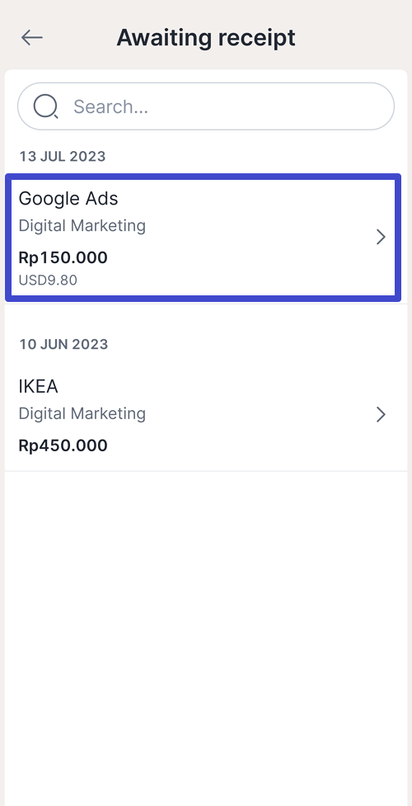Screen dimensions: 412x806
Task: Go back using the left arrow
Action: pos(32,37)
